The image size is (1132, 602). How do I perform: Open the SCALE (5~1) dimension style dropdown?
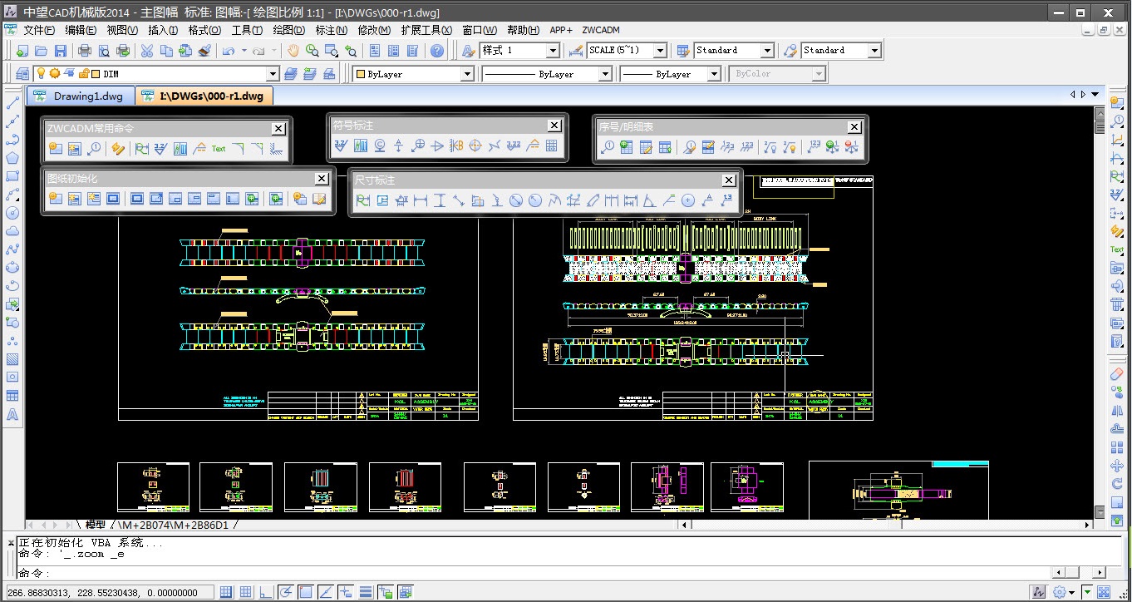click(660, 51)
